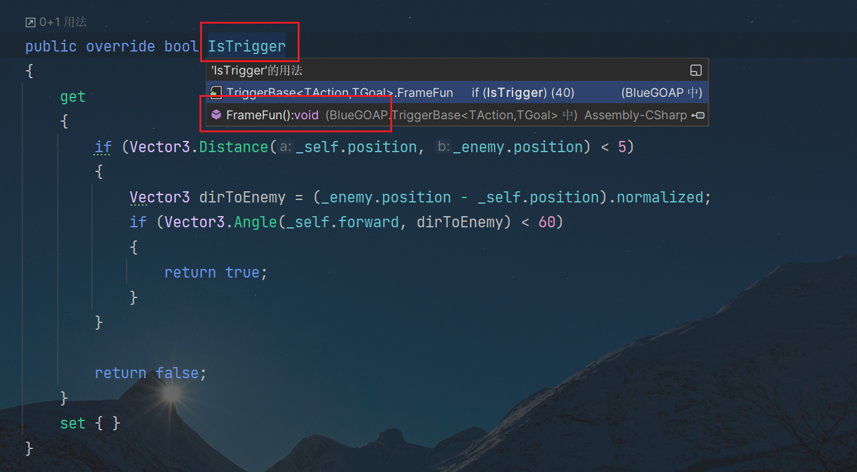
Task: Open the "0+1 用法" code lens link
Action: pos(63,22)
